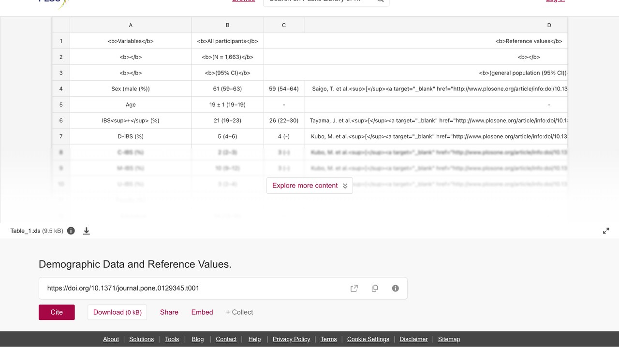
Task: Select the '26 (22–30)' cell
Action: 284,121
